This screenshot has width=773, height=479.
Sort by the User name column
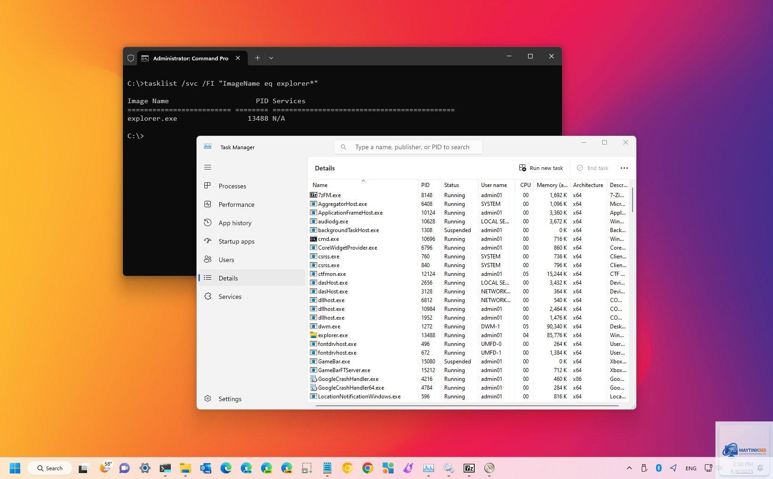(496, 185)
